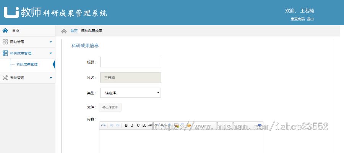344x153 pixels.
Task: Click the Bold icon in editor toolbar
Action: [126, 125]
